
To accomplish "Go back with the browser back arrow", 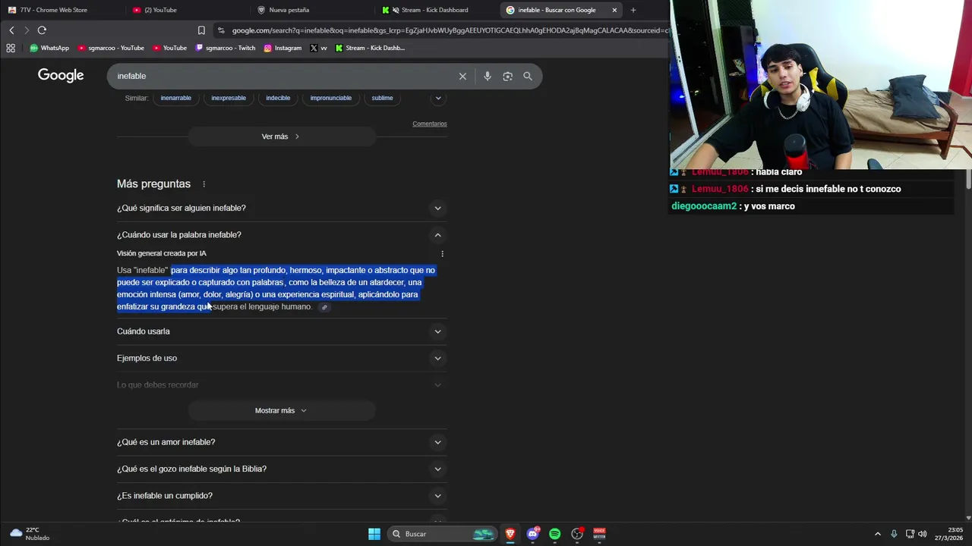I will pos(11,30).
